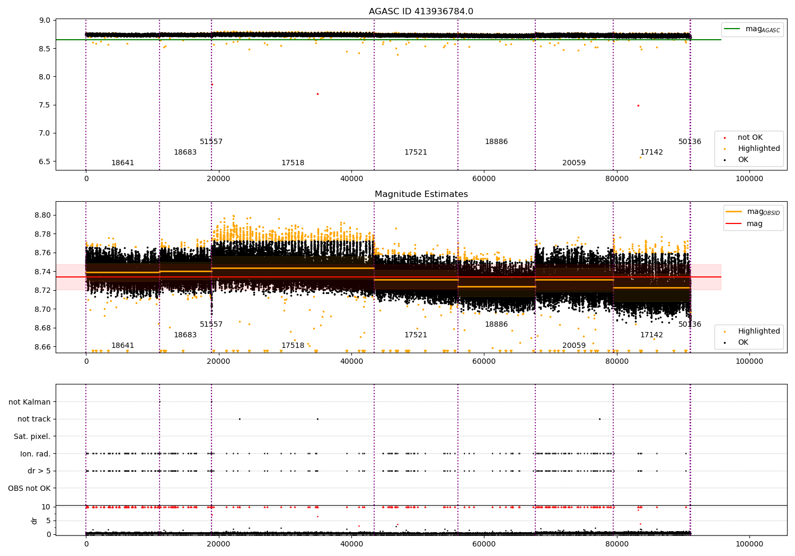
Task: Click the title 'AGASC ID 413936784.0'
Action: pos(421,12)
